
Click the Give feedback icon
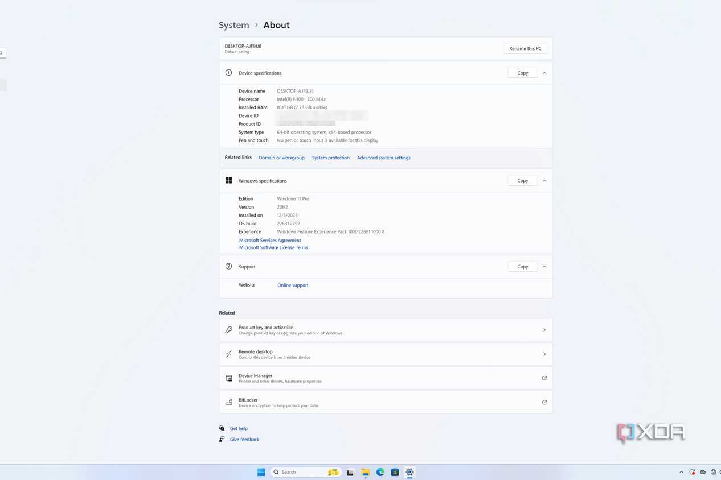click(222, 439)
